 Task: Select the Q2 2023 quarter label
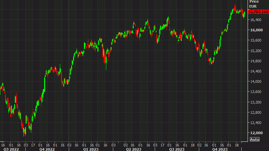tap(134, 149)
